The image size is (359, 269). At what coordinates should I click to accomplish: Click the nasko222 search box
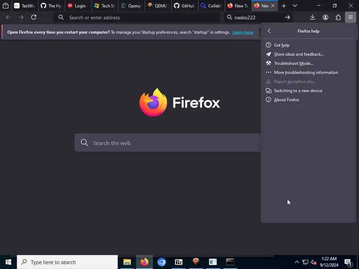(258, 18)
